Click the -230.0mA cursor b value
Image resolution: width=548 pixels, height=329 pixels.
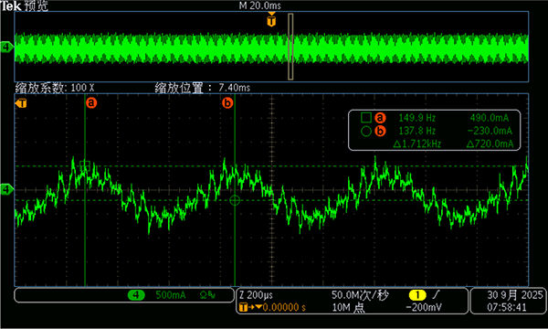(490, 131)
